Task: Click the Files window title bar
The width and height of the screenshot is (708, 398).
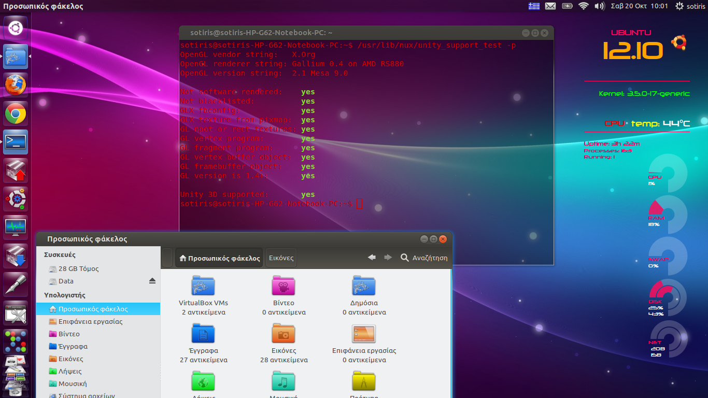Action: (x=244, y=239)
